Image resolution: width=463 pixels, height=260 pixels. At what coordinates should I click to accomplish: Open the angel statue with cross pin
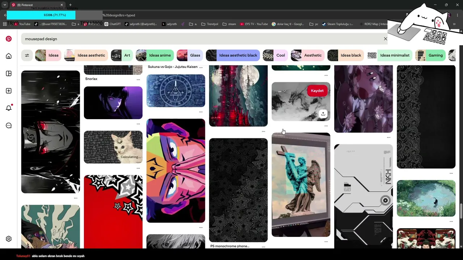click(x=301, y=185)
